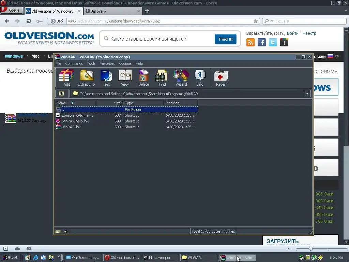
Task: Click the Test archive icon
Action: pos(106,77)
